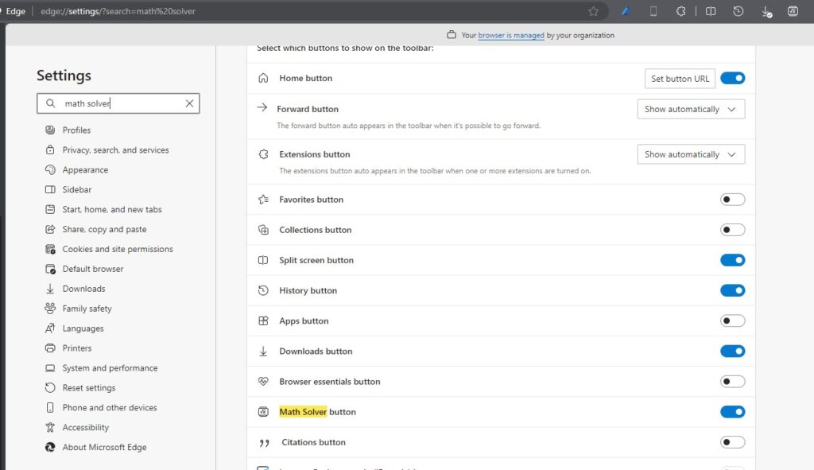814x470 pixels.
Task: Click the magnifier icon in settings search
Action: point(50,103)
